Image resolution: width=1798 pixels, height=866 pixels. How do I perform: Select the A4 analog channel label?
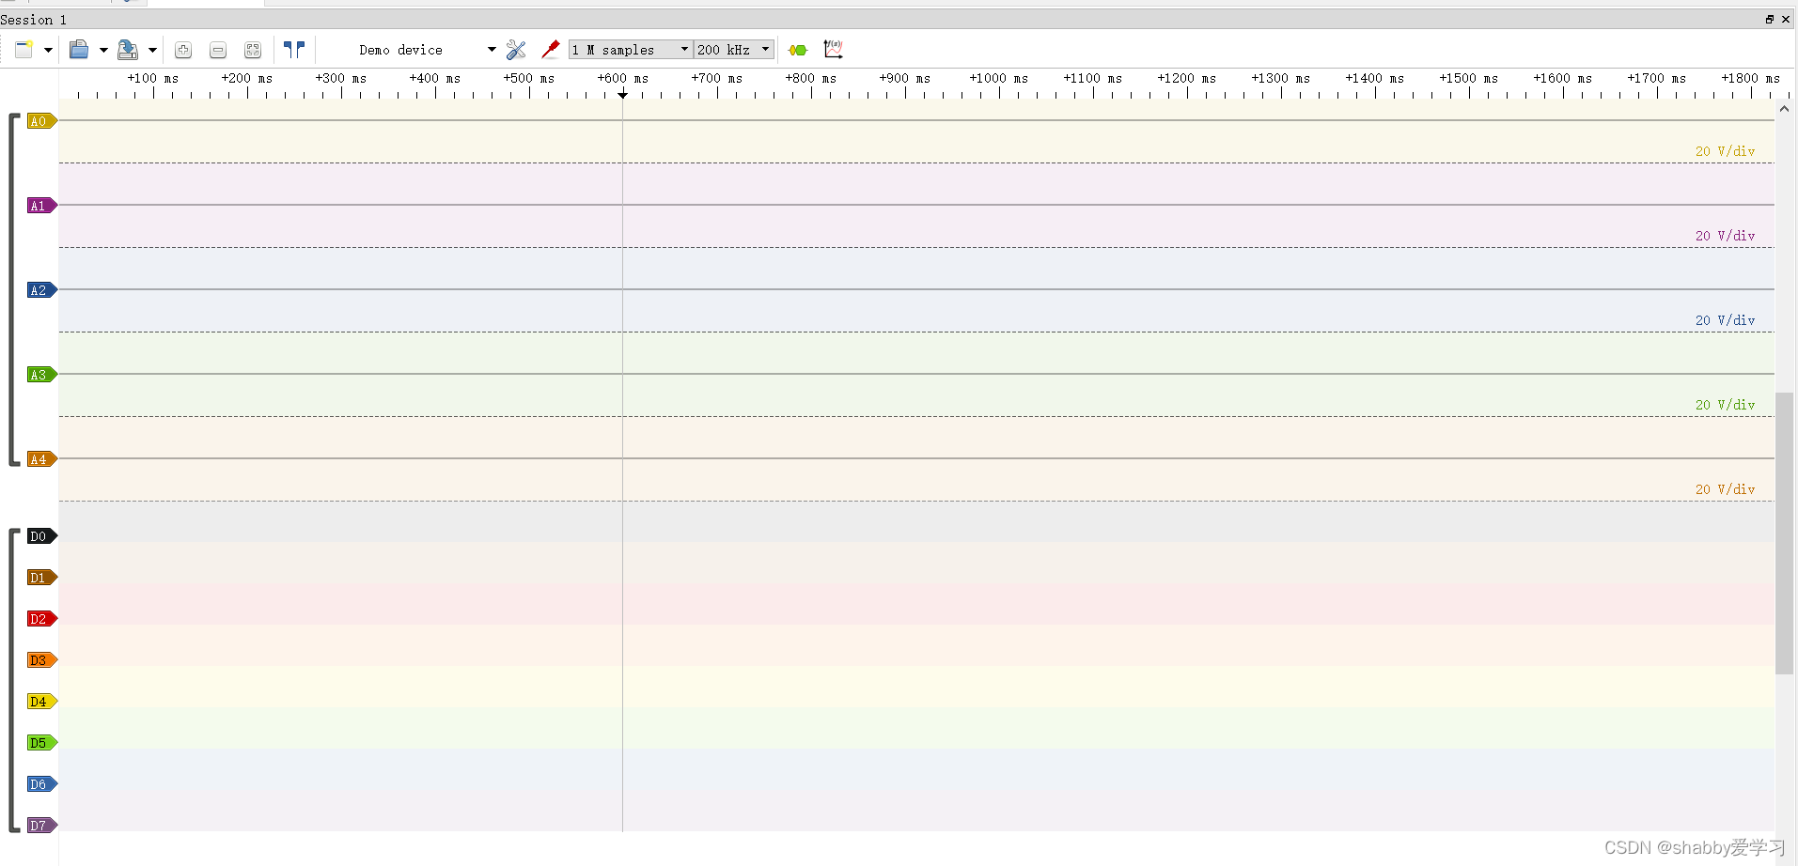[x=42, y=459]
